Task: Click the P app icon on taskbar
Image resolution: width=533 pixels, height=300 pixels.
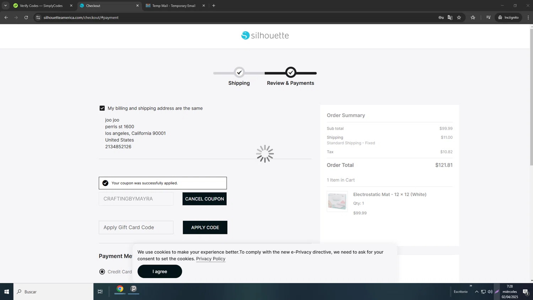Action: 134,289
